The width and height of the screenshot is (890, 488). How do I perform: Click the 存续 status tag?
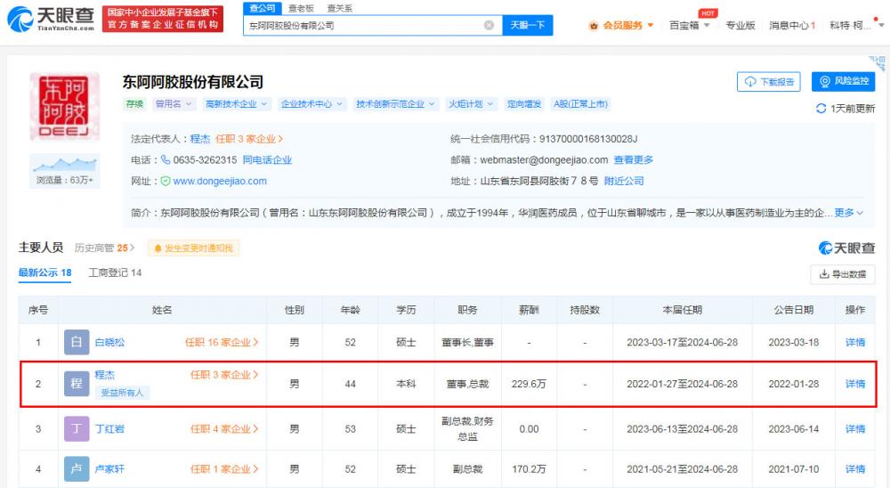point(134,104)
